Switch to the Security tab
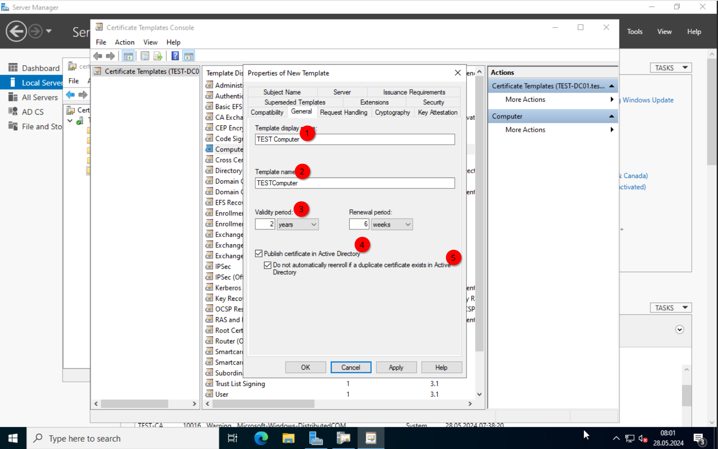The image size is (718, 449). [433, 102]
